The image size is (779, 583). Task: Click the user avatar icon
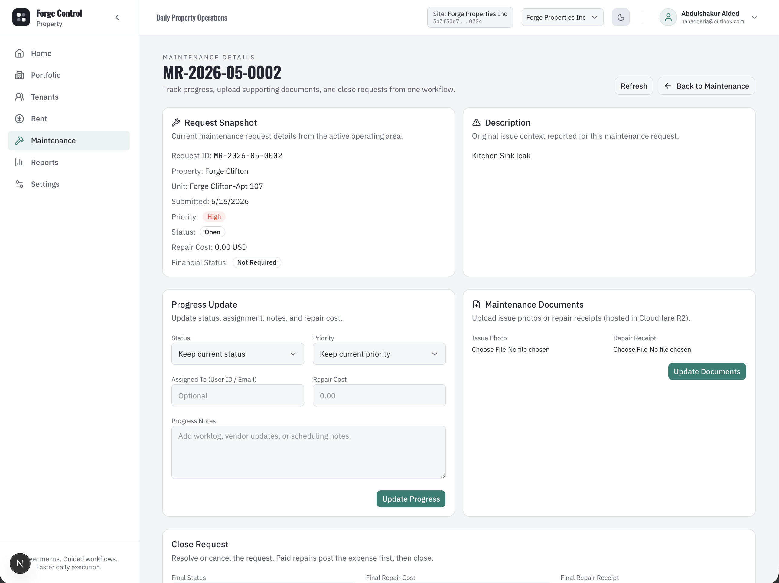668,17
